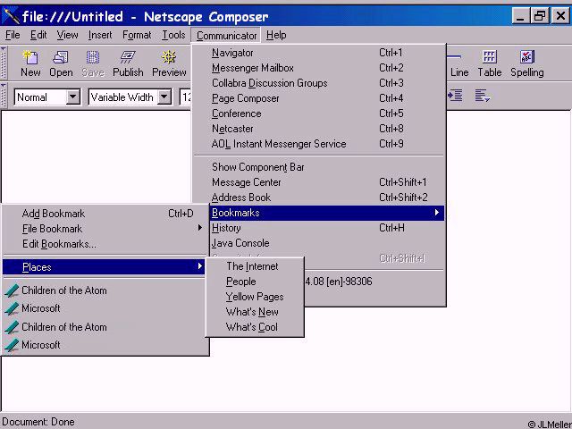Open second Children of the Atom bookmark

click(x=105, y=327)
